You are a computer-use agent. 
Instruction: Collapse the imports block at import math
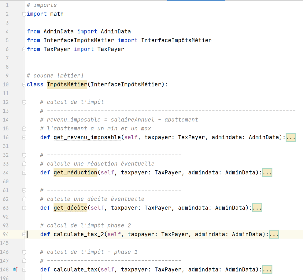tap(24, 14)
